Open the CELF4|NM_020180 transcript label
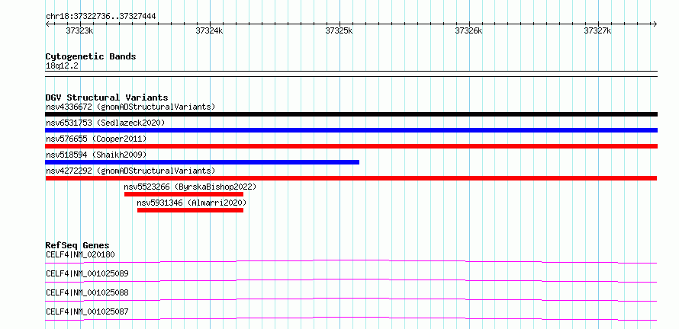 click(81, 254)
